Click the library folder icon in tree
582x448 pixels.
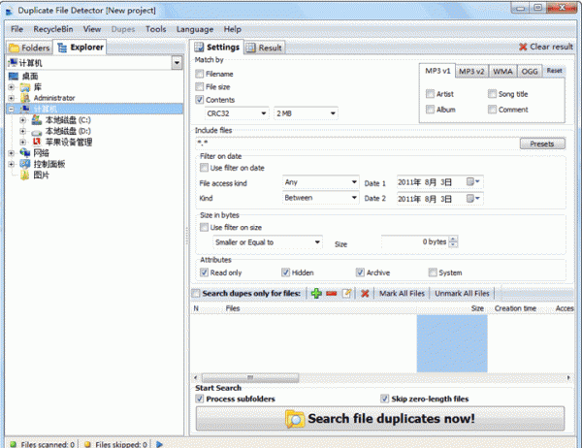[25, 87]
